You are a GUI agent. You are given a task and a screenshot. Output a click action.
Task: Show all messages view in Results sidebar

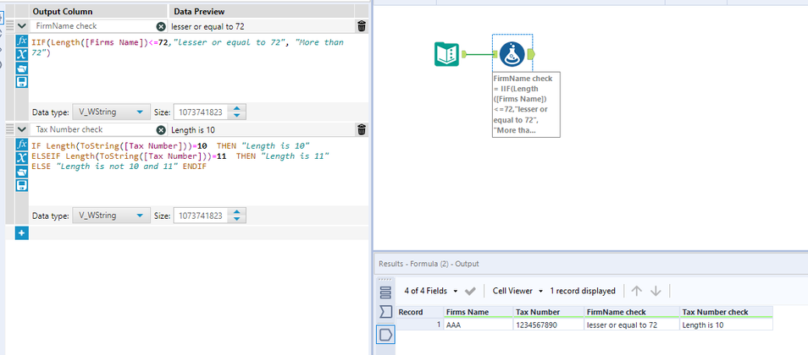tap(385, 292)
